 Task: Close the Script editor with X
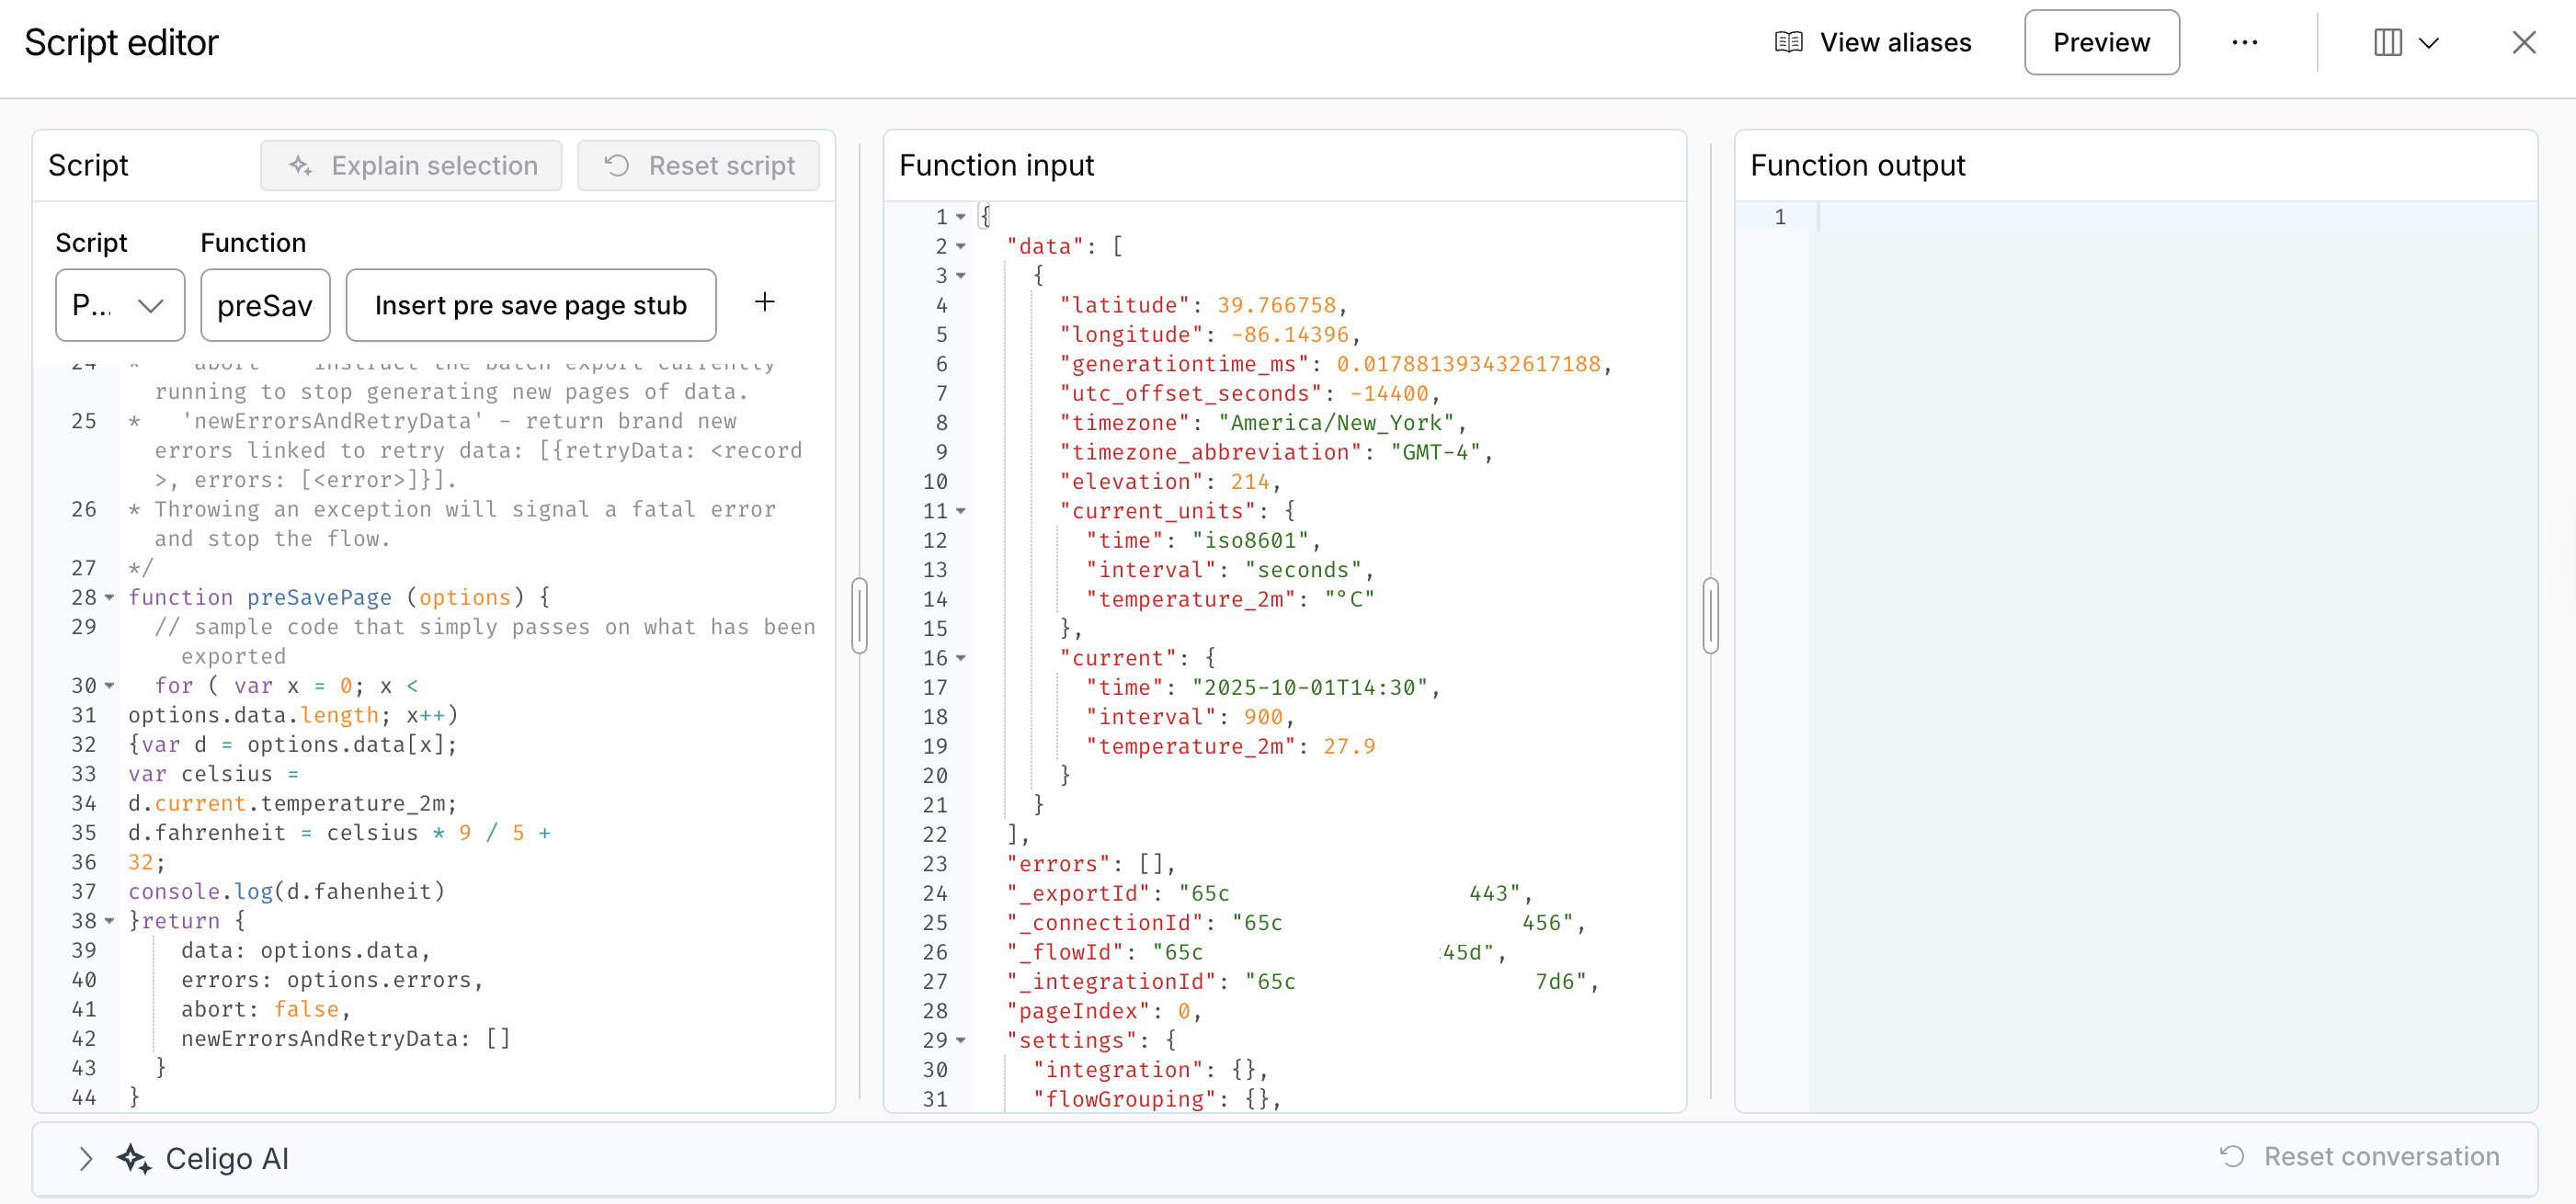(2523, 42)
